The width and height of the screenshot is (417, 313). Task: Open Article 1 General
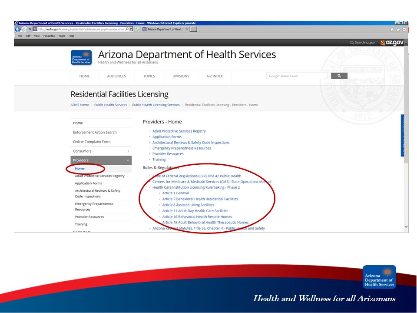tap(175, 193)
